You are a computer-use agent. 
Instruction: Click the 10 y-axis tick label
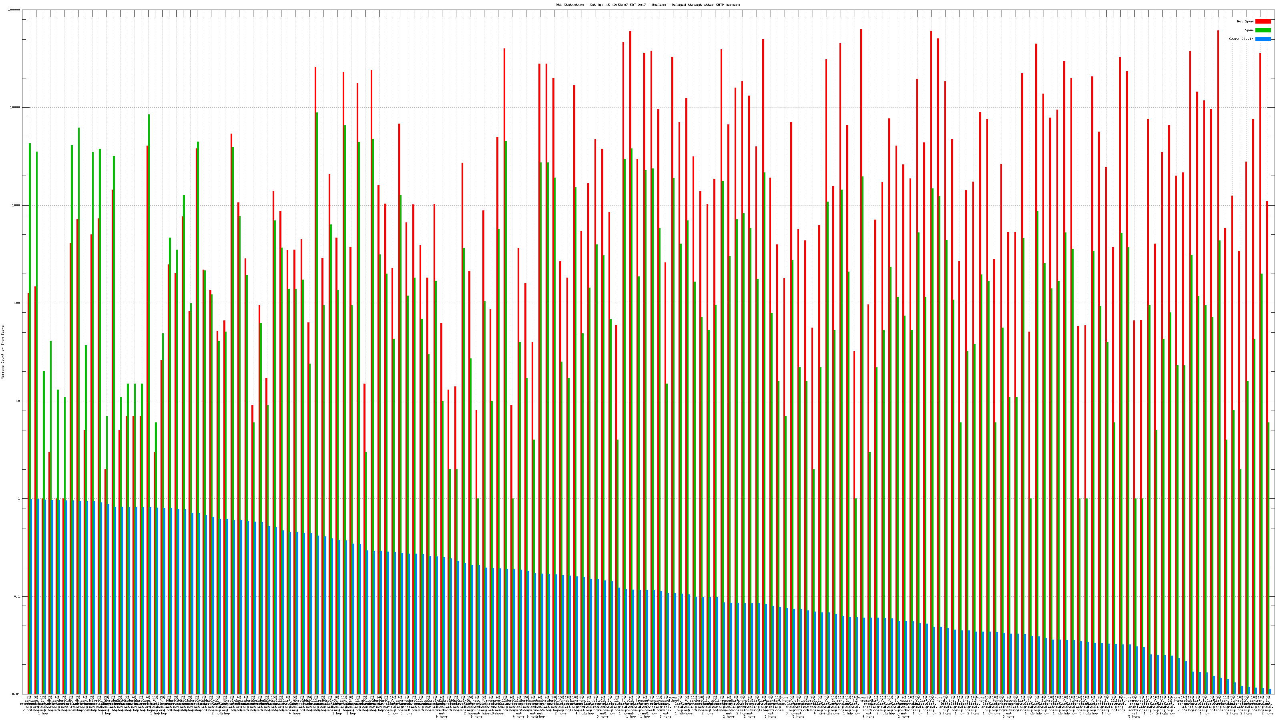click(18, 401)
